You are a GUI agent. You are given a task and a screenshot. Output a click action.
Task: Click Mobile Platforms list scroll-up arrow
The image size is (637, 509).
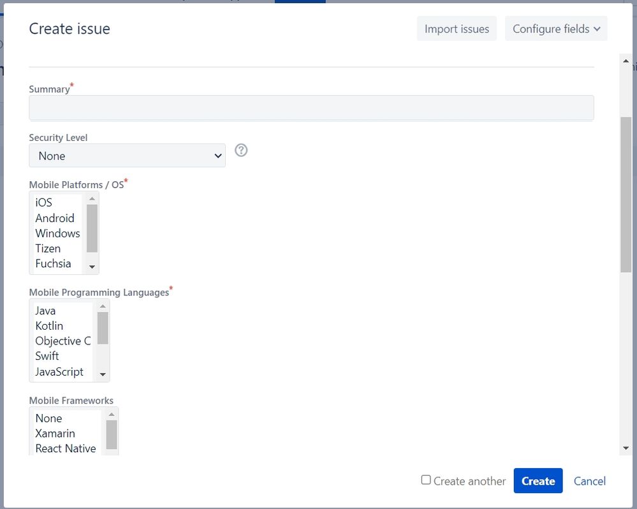coord(92,198)
